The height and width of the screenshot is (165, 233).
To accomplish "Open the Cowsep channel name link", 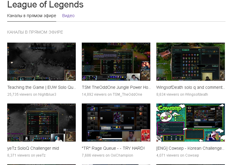I will pos(192,155).
